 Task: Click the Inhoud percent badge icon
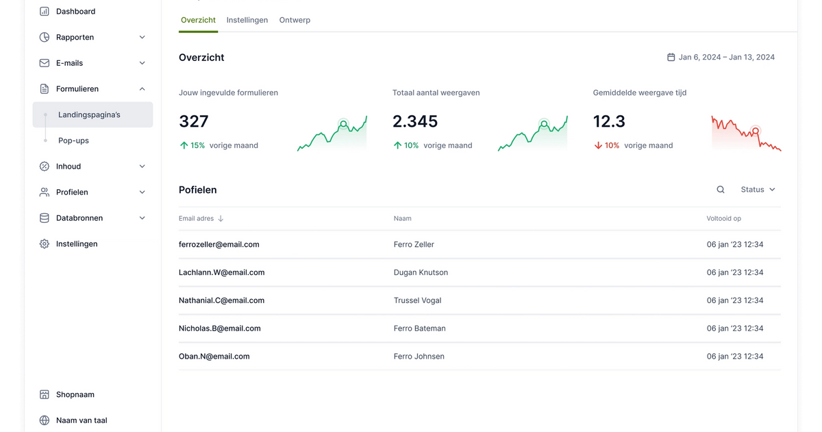45,167
